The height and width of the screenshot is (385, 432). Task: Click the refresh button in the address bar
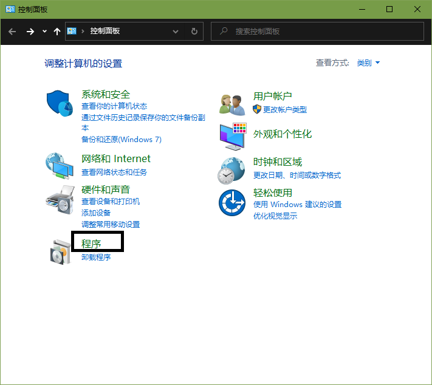click(x=194, y=31)
